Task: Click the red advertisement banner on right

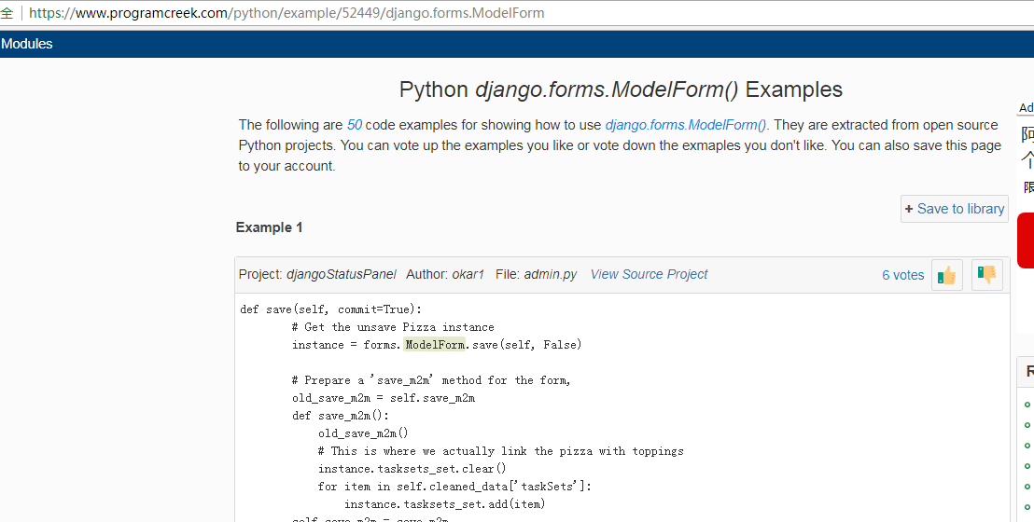Action: click(1026, 240)
